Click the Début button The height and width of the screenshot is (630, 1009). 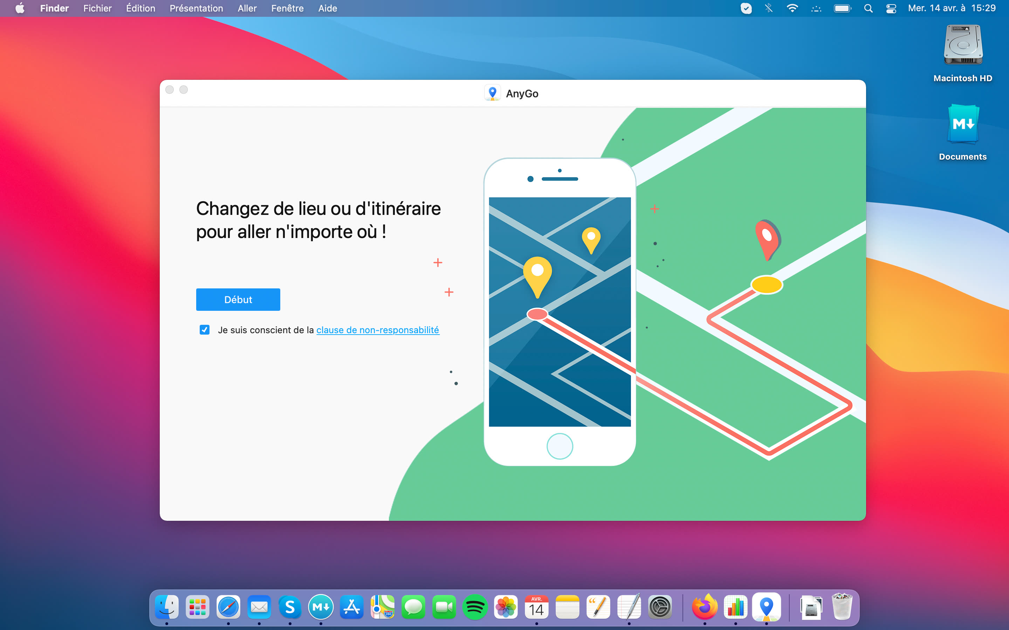click(238, 299)
